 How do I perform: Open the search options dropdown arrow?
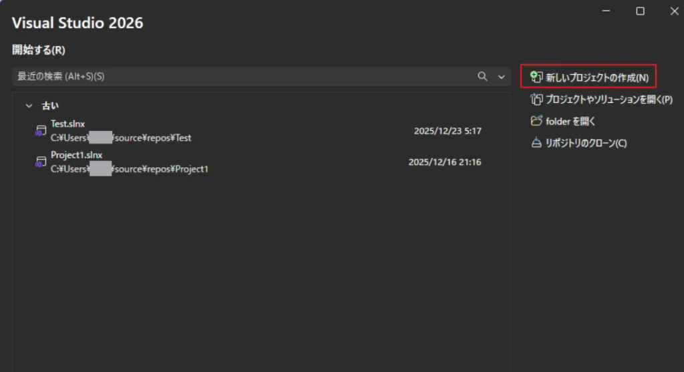coord(501,77)
